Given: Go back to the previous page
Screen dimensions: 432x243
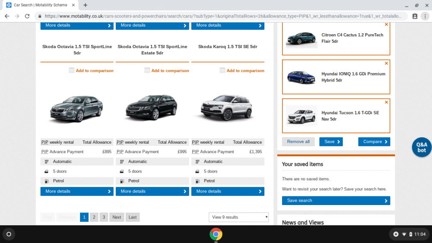Looking at the screenshot, I should point(7,16).
